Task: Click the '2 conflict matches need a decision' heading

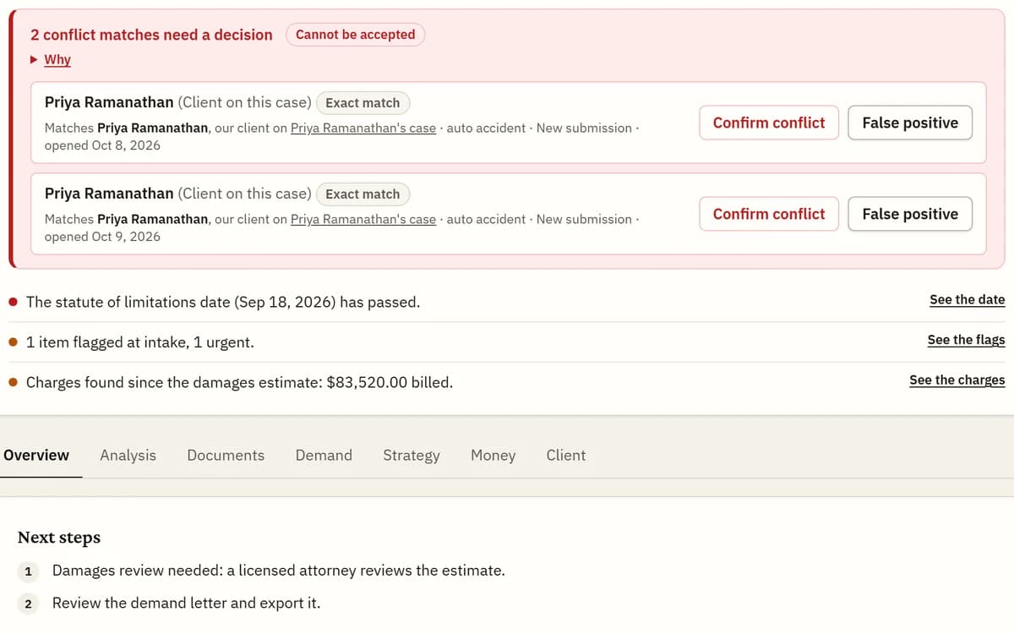Action: click(151, 35)
